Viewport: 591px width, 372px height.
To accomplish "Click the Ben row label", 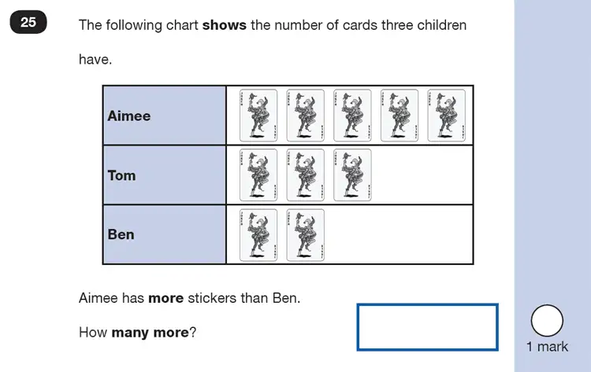I will [121, 234].
